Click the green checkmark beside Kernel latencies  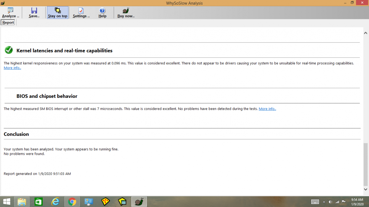click(x=9, y=50)
